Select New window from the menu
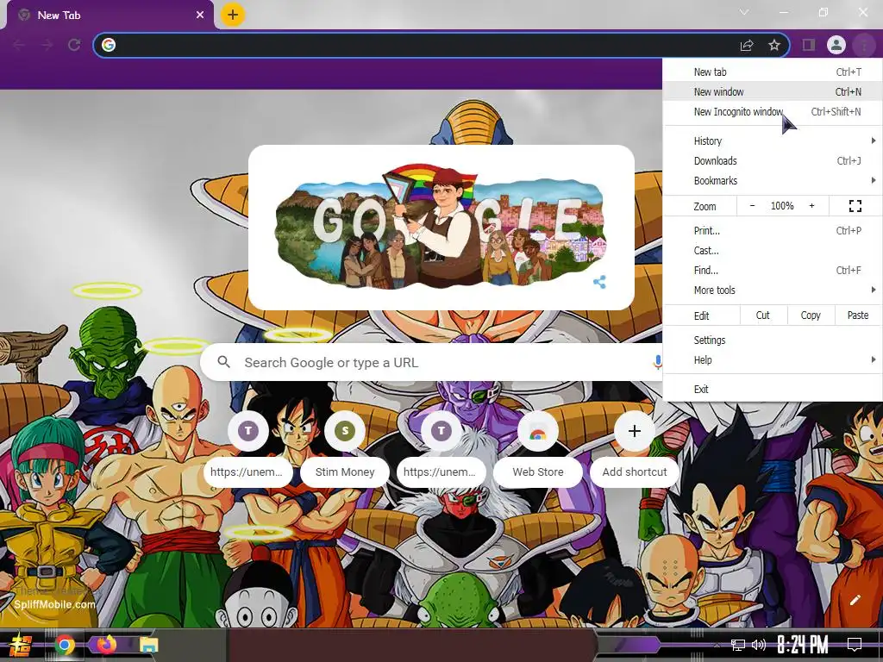Screen dimensions: 883x662 coord(773,91)
